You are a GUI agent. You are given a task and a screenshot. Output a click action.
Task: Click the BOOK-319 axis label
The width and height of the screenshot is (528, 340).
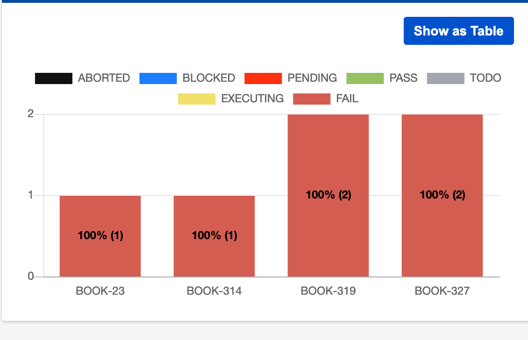tap(328, 290)
